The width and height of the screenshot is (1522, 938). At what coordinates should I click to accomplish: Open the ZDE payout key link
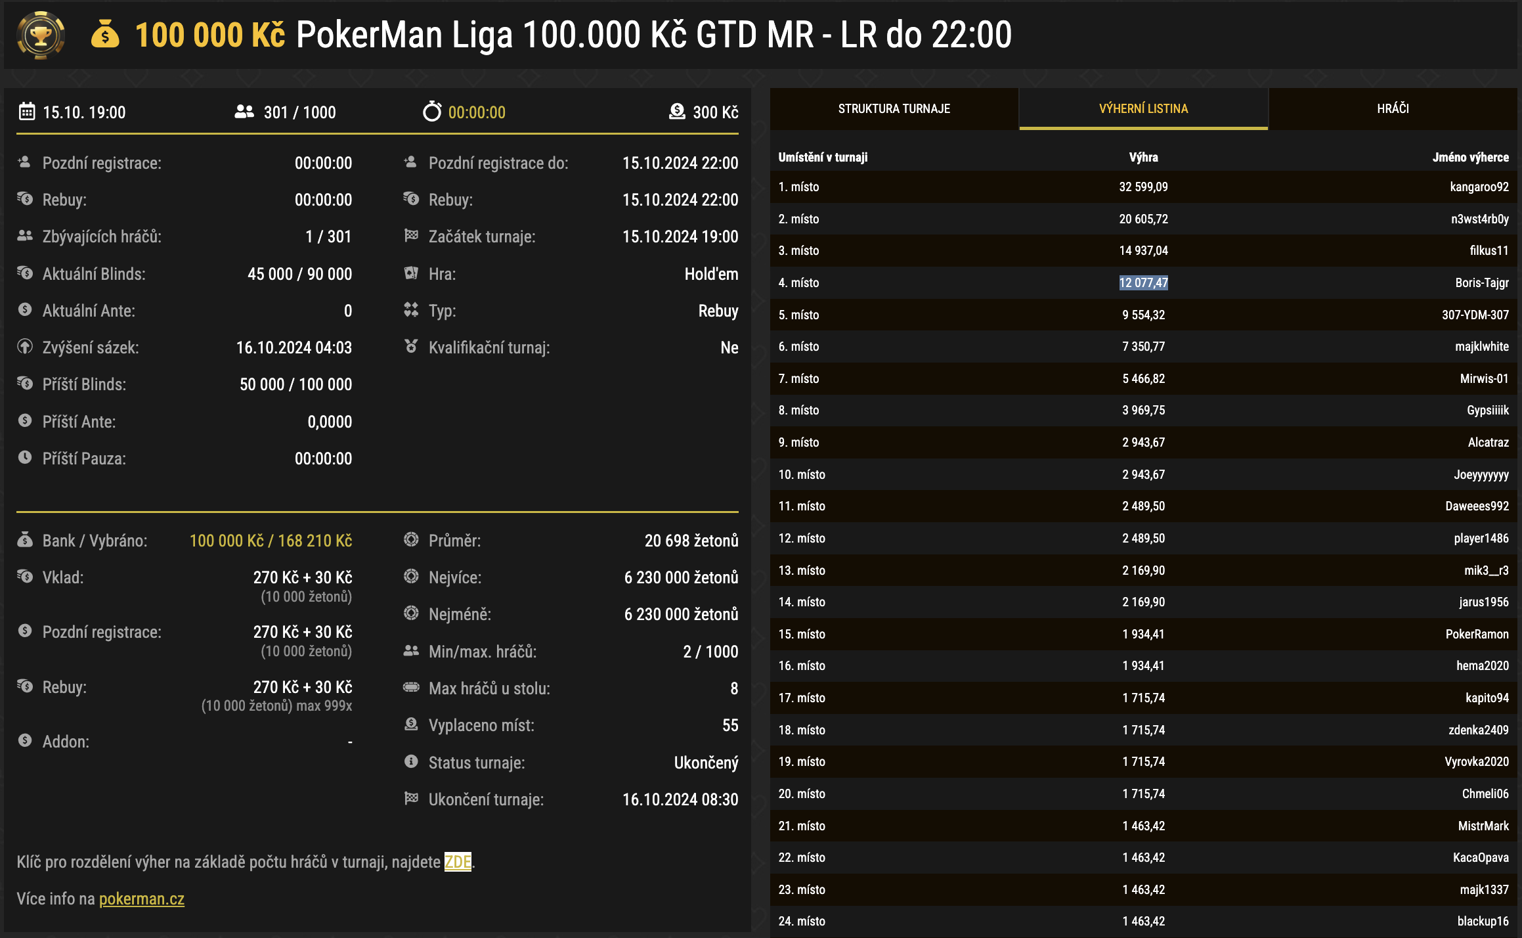point(458,861)
